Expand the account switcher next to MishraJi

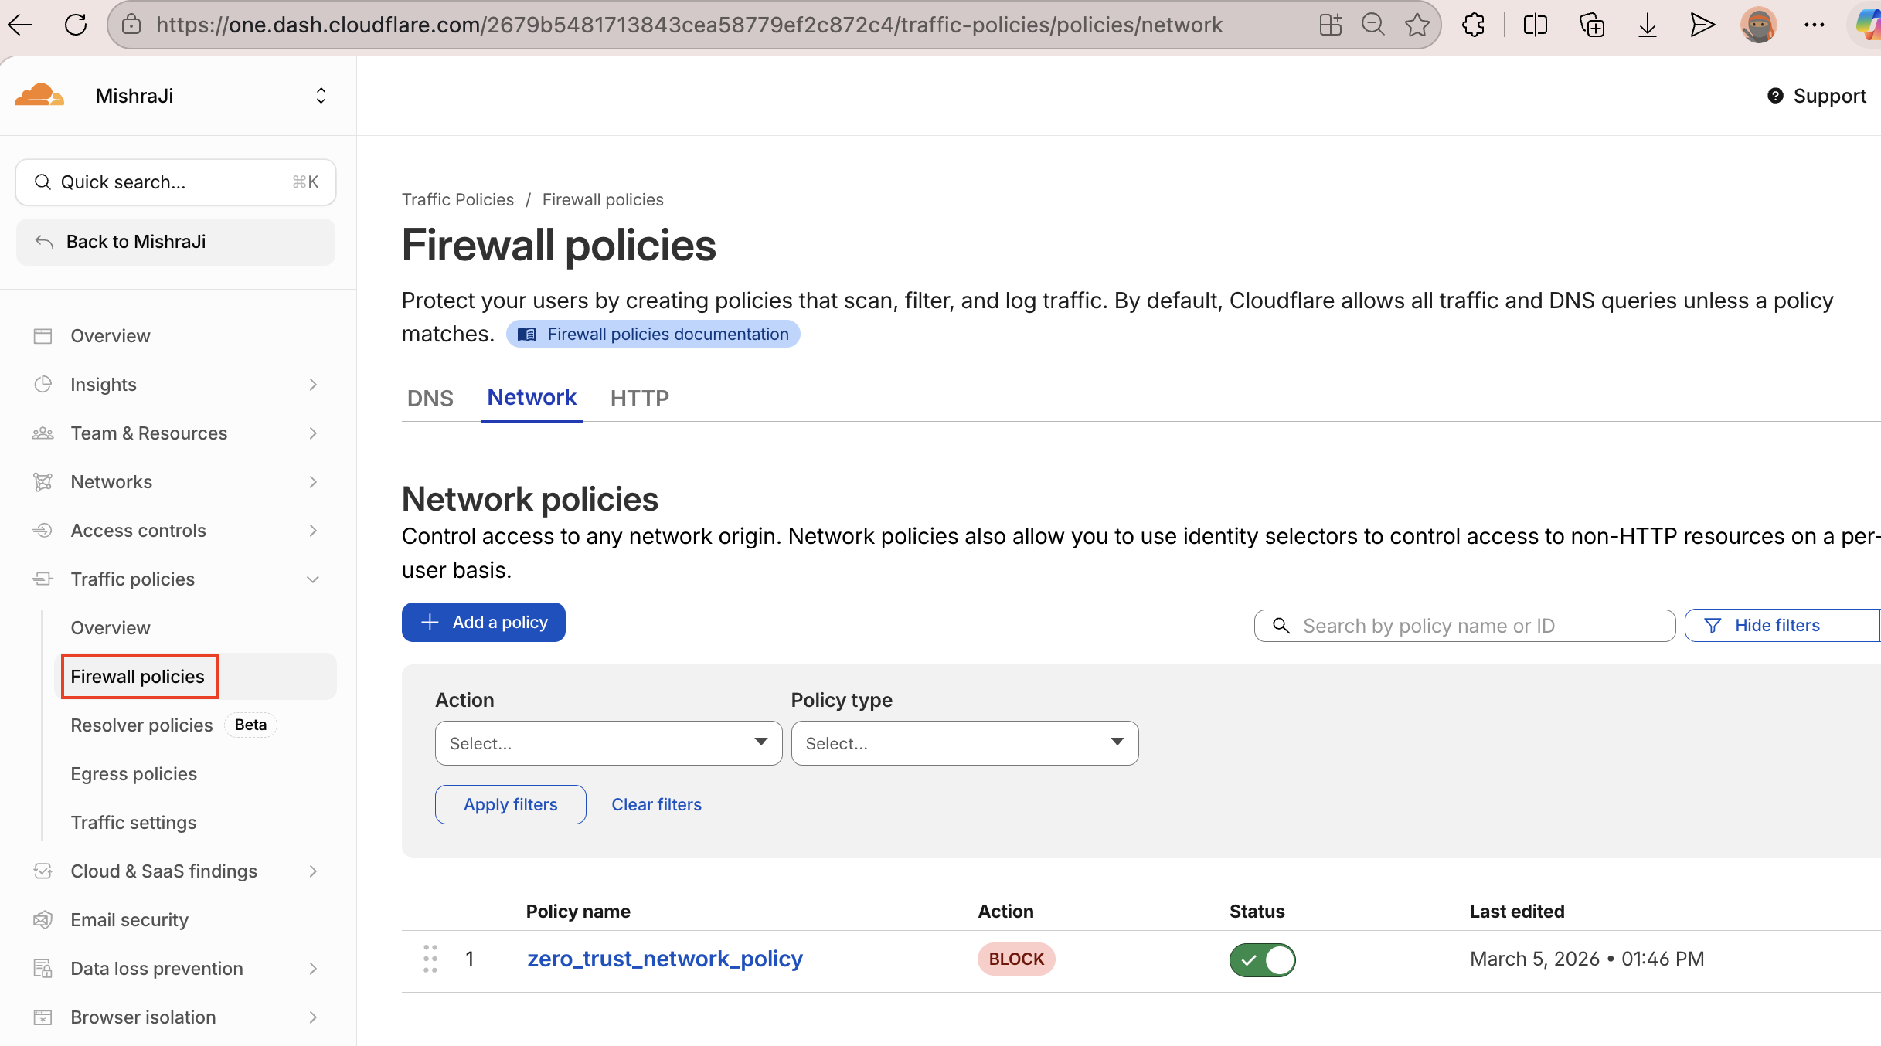point(321,95)
